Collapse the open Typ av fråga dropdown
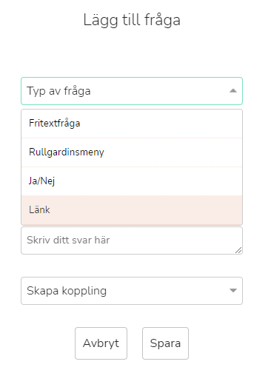The image size is (271, 370). [132, 91]
